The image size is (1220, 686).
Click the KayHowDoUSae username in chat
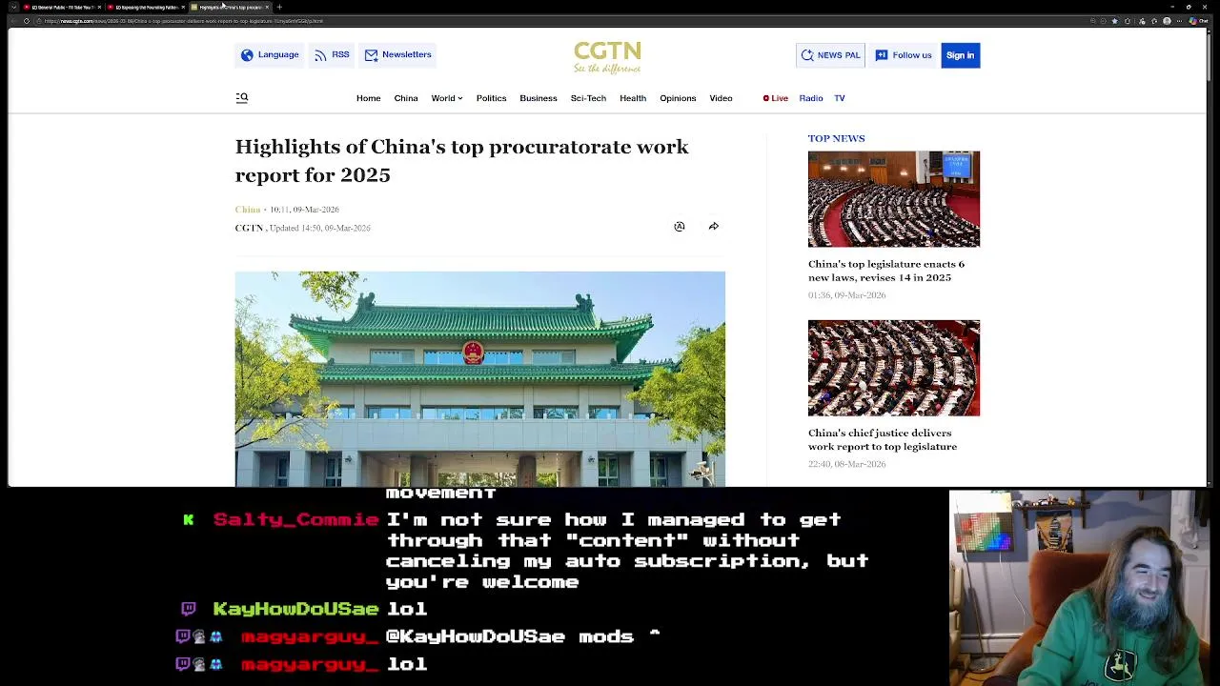(x=296, y=609)
